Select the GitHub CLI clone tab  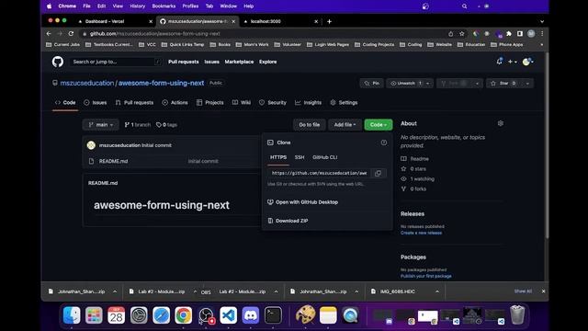[x=324, y=157]
